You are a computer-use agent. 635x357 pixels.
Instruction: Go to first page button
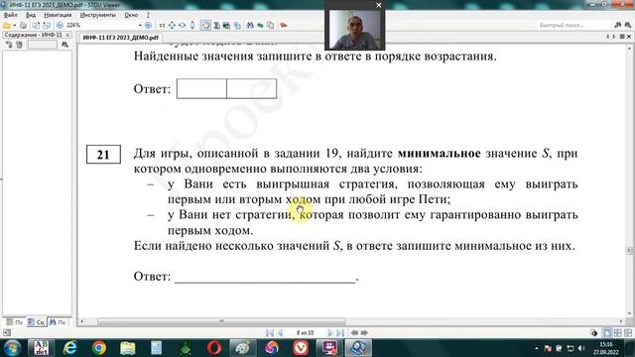tap(270, 333)
